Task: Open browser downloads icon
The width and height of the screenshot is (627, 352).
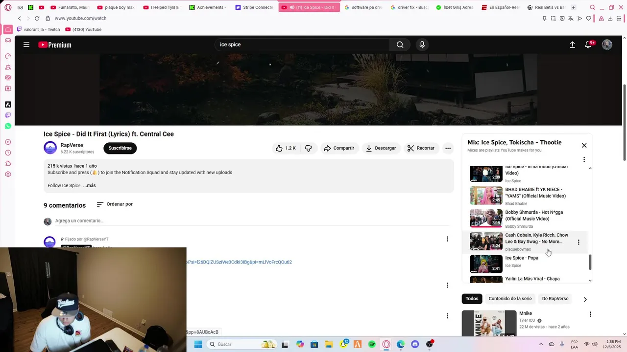Action: click(610, 18)
